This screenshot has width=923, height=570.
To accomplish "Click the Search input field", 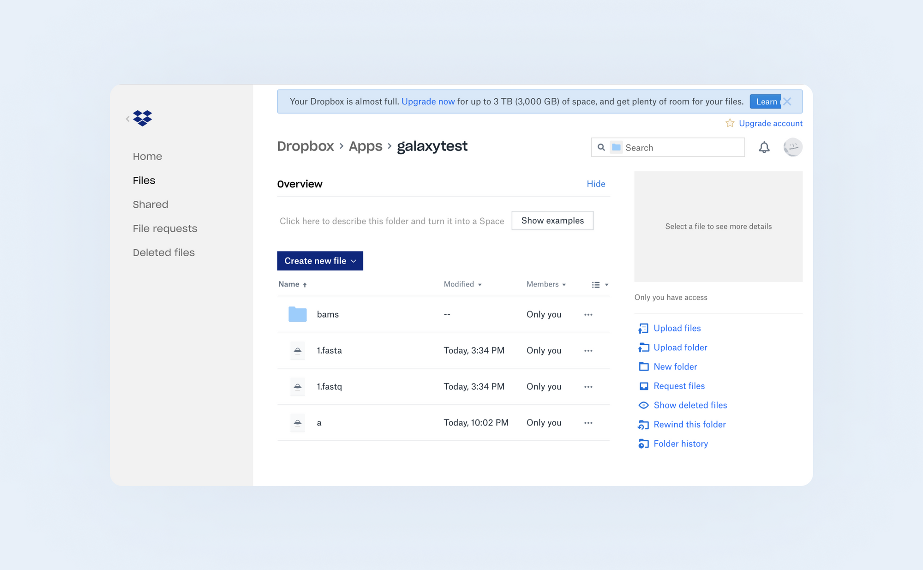I will pyautogui.click(x=669, y=147).
